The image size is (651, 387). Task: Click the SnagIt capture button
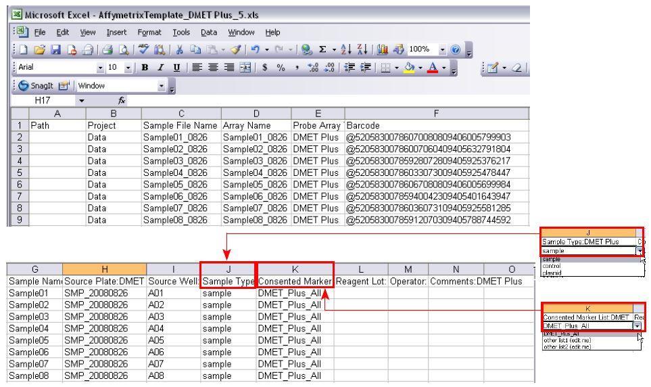(36, 86)
